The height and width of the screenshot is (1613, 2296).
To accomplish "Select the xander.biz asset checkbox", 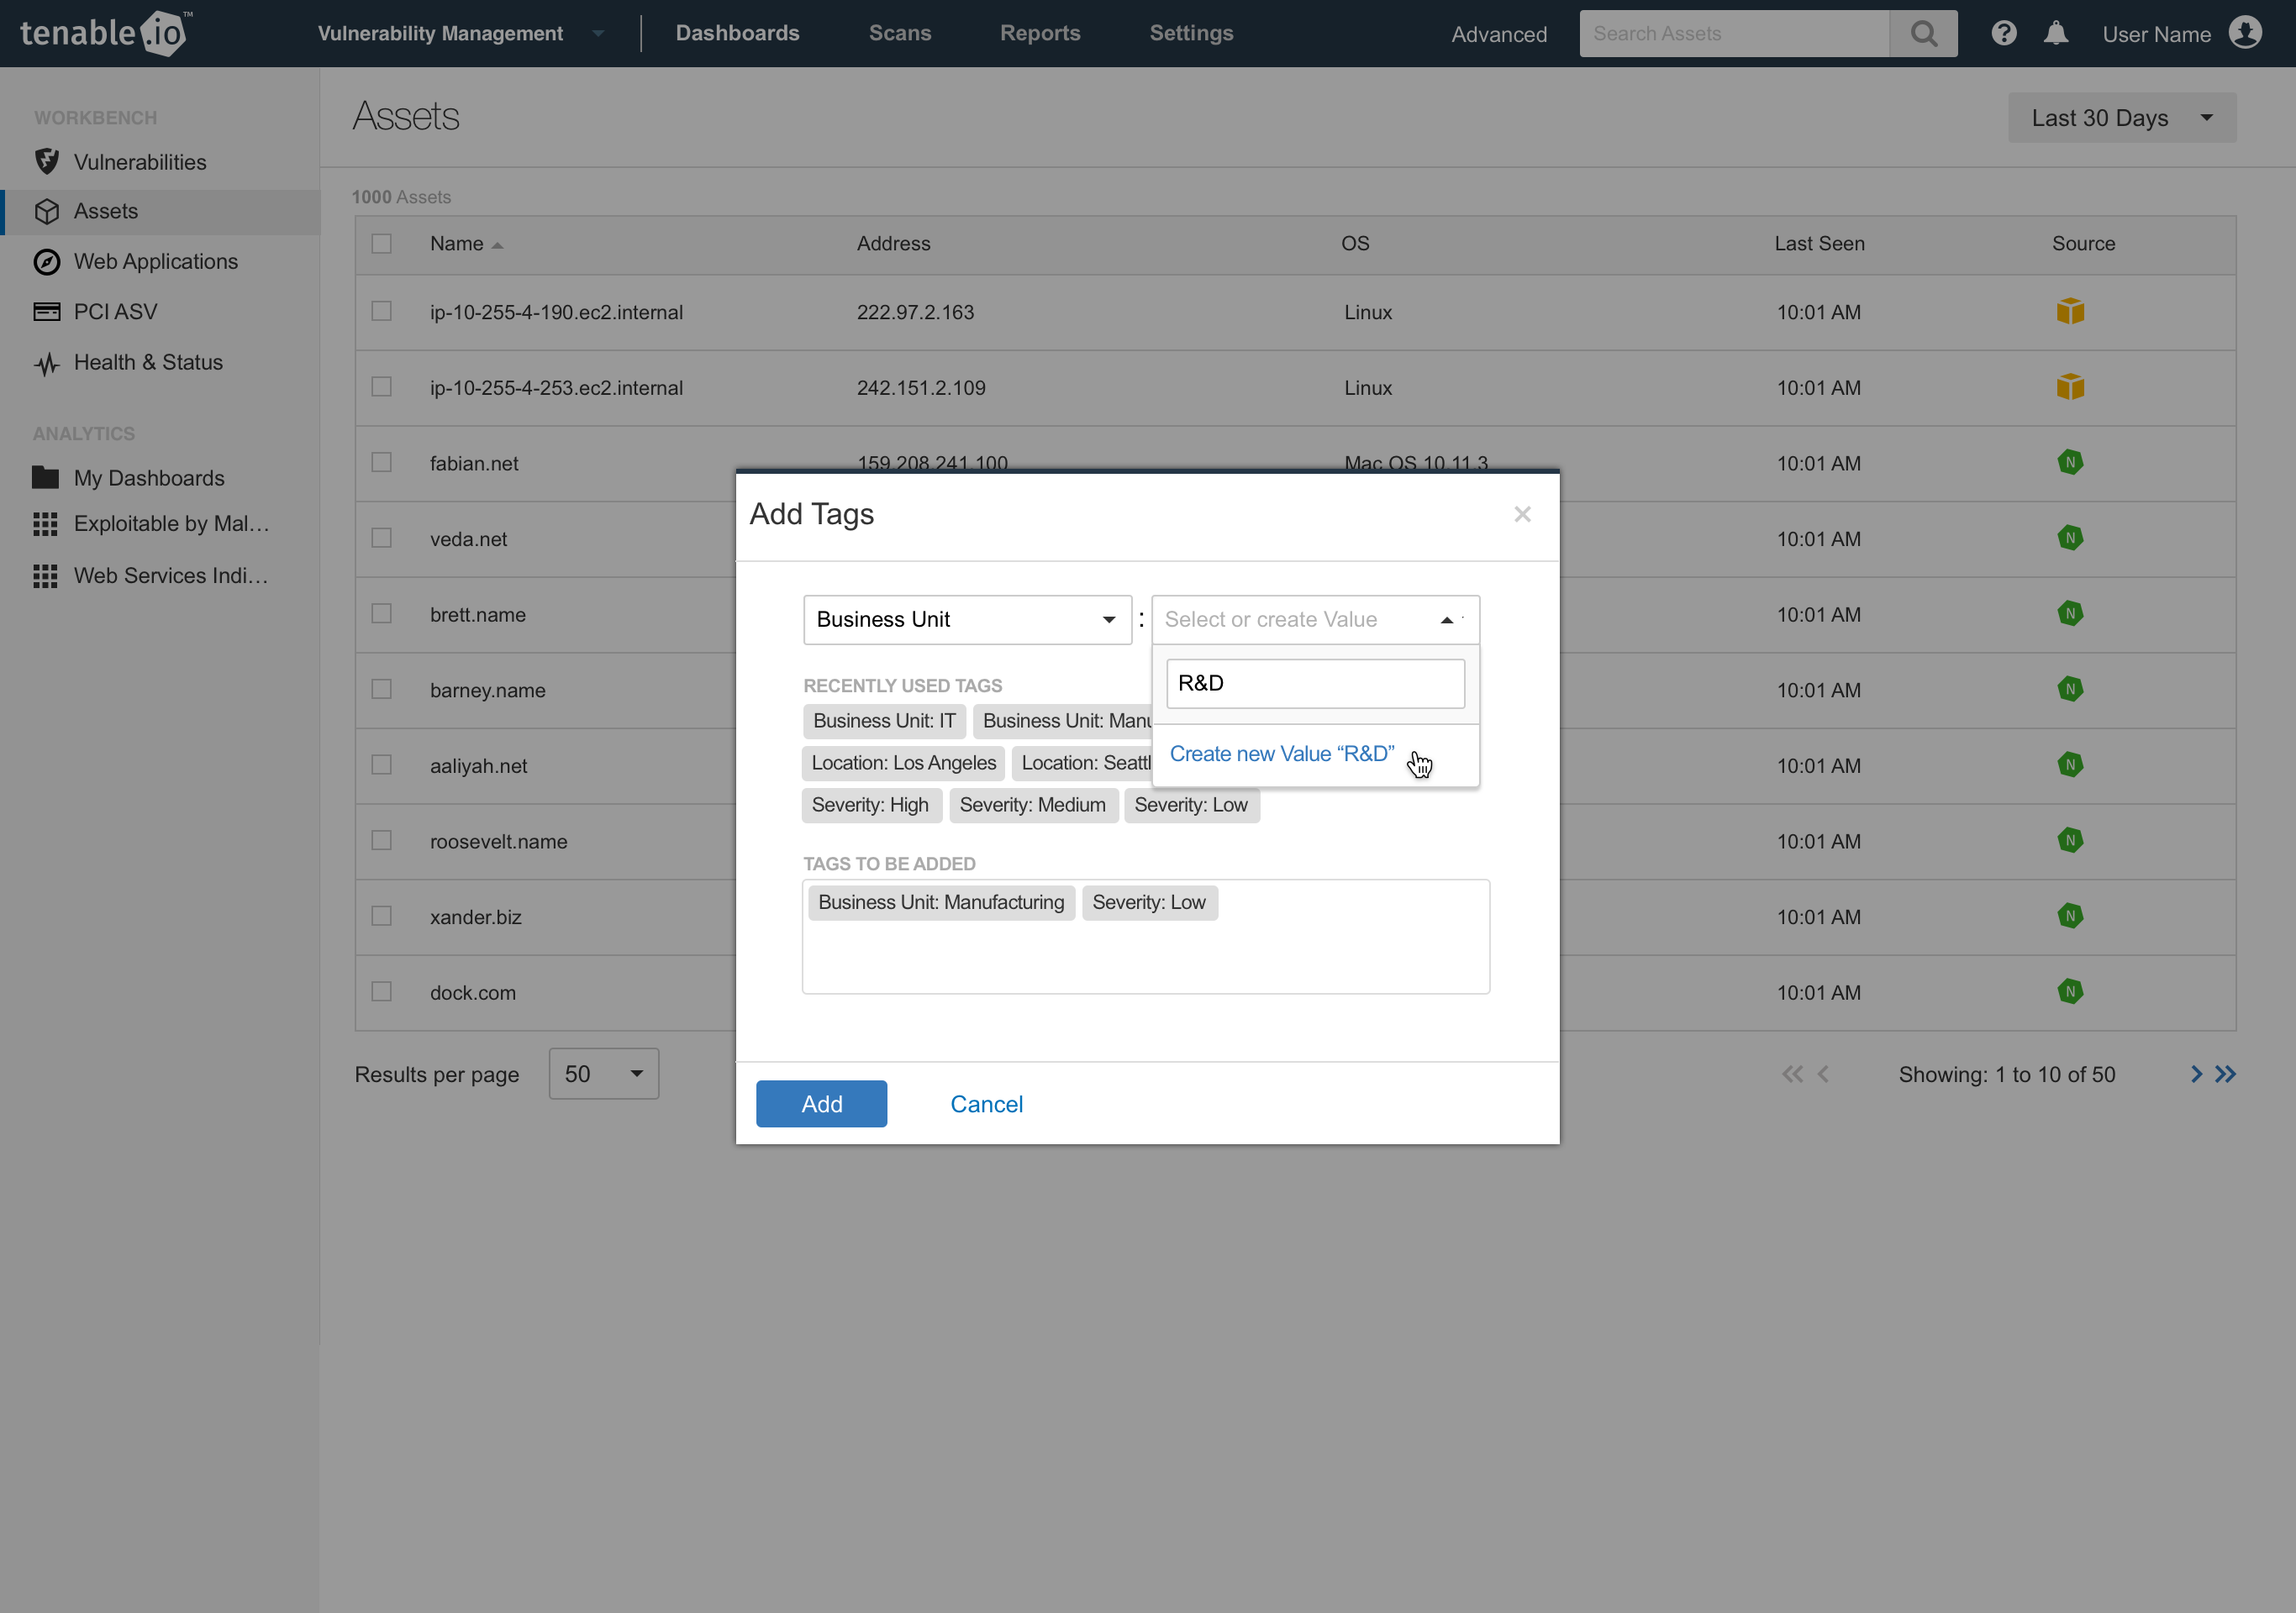I will pyautogui.click(x=381, y=917).
